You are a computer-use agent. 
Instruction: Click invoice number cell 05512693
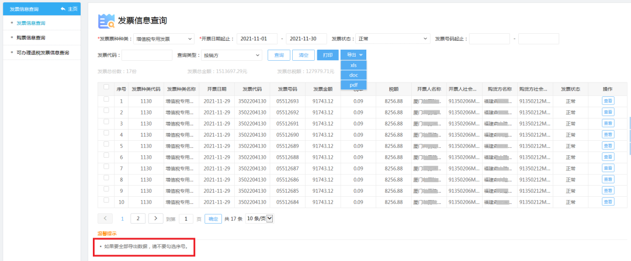[287, 101]
